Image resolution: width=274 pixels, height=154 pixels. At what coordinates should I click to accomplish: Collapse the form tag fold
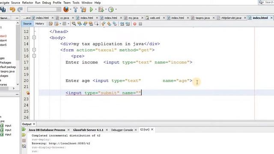34,50
